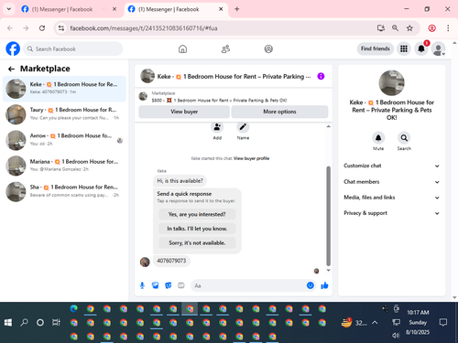Expand Customize chat section

[x=392, y=166]
